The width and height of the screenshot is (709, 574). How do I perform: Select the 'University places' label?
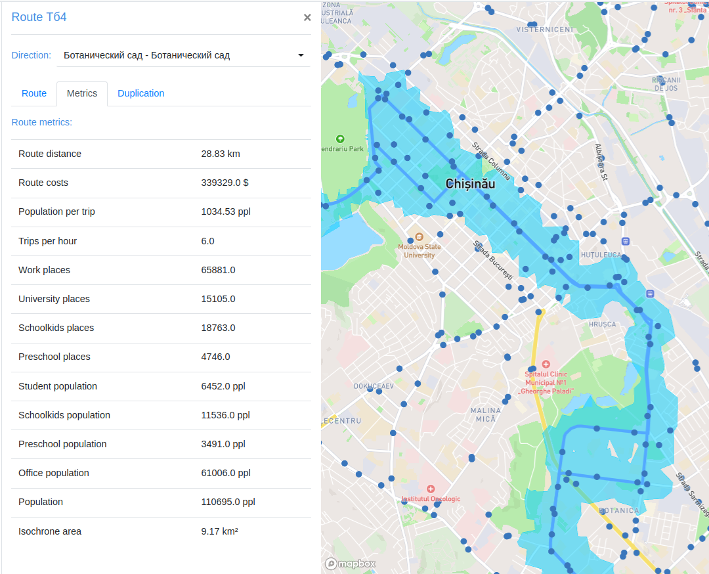[x=54, y=299]
